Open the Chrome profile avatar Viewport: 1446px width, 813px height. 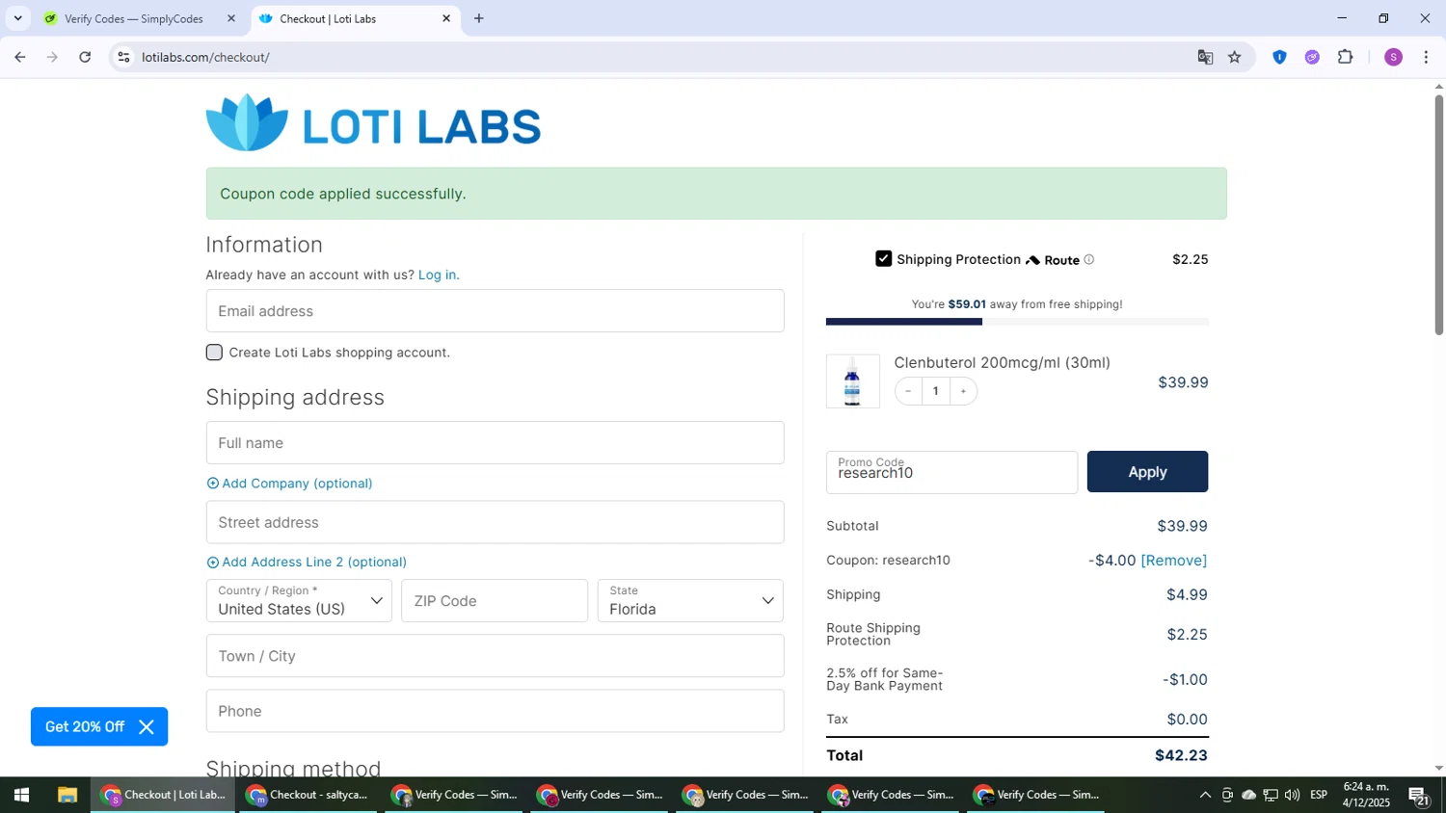[x=1393, y=57]
